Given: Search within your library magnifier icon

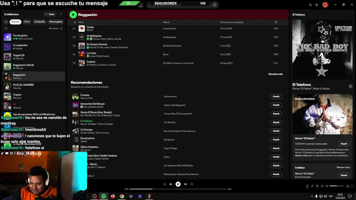Looking at the screenshot, I should click(x=6, y=28).
